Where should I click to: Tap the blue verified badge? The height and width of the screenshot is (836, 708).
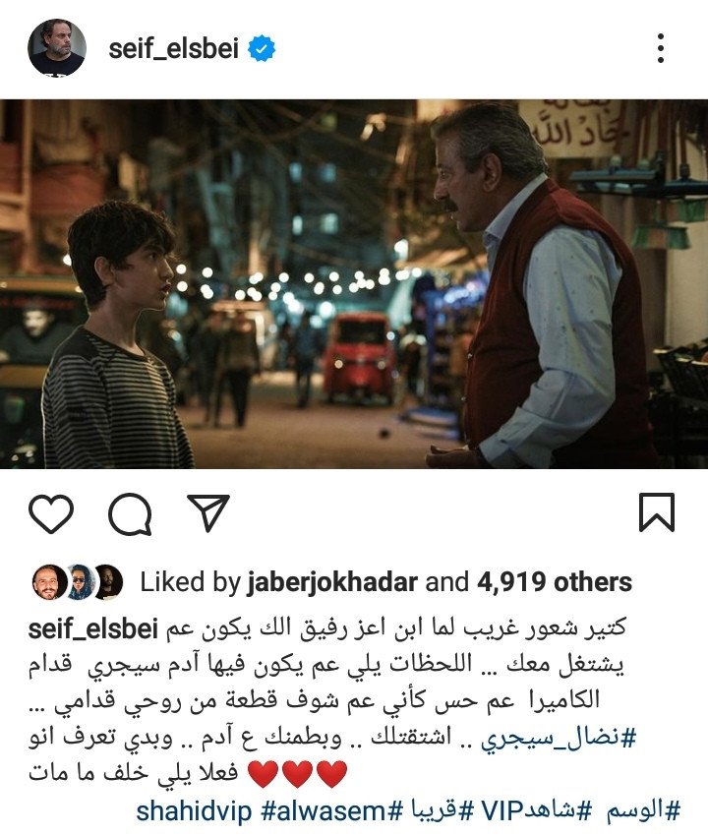(x=262, y=48)
